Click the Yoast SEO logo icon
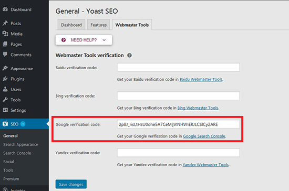 tap(5, 124)
